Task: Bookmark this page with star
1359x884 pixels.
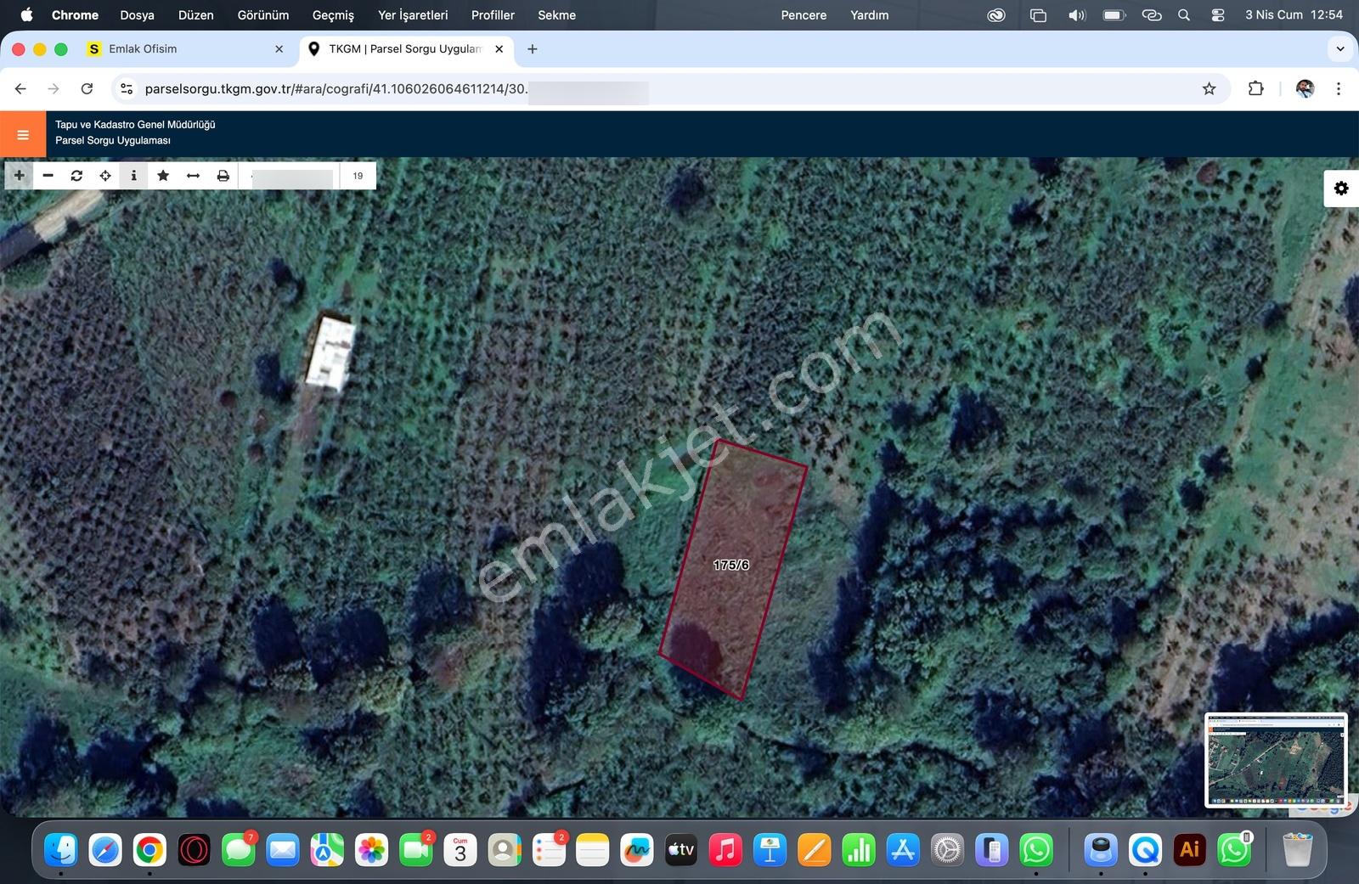Action: pos(1209,88)
